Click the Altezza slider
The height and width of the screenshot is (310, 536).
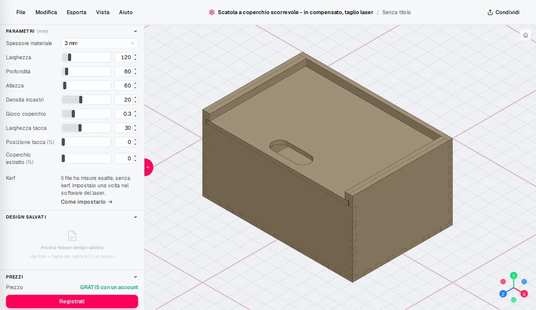pos(86,86)
